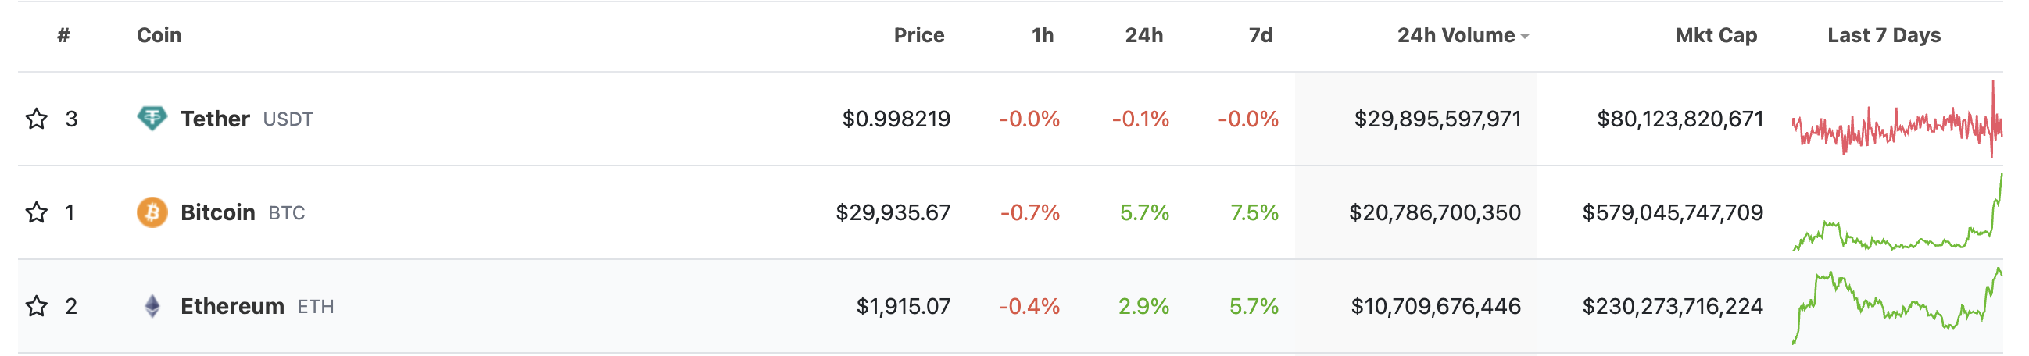Toggle the star next to Bitcoin
This screenshot has width=2029, height=356.
(x=36, y=212)
